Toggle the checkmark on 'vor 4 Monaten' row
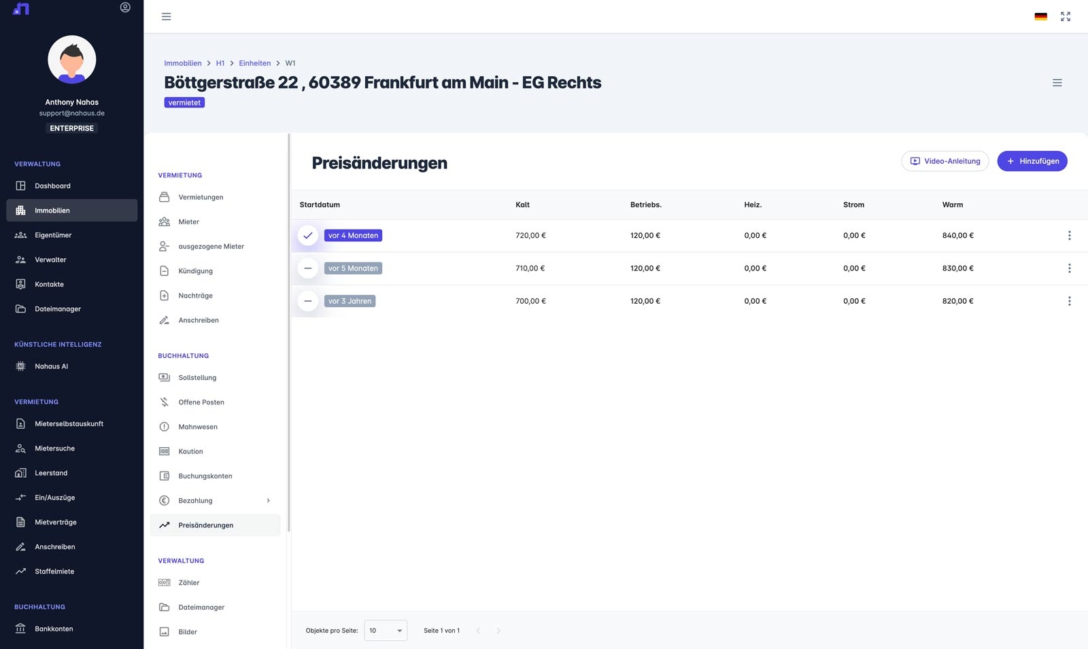Screen dimensions: 1088x649 tap(308, 236)
